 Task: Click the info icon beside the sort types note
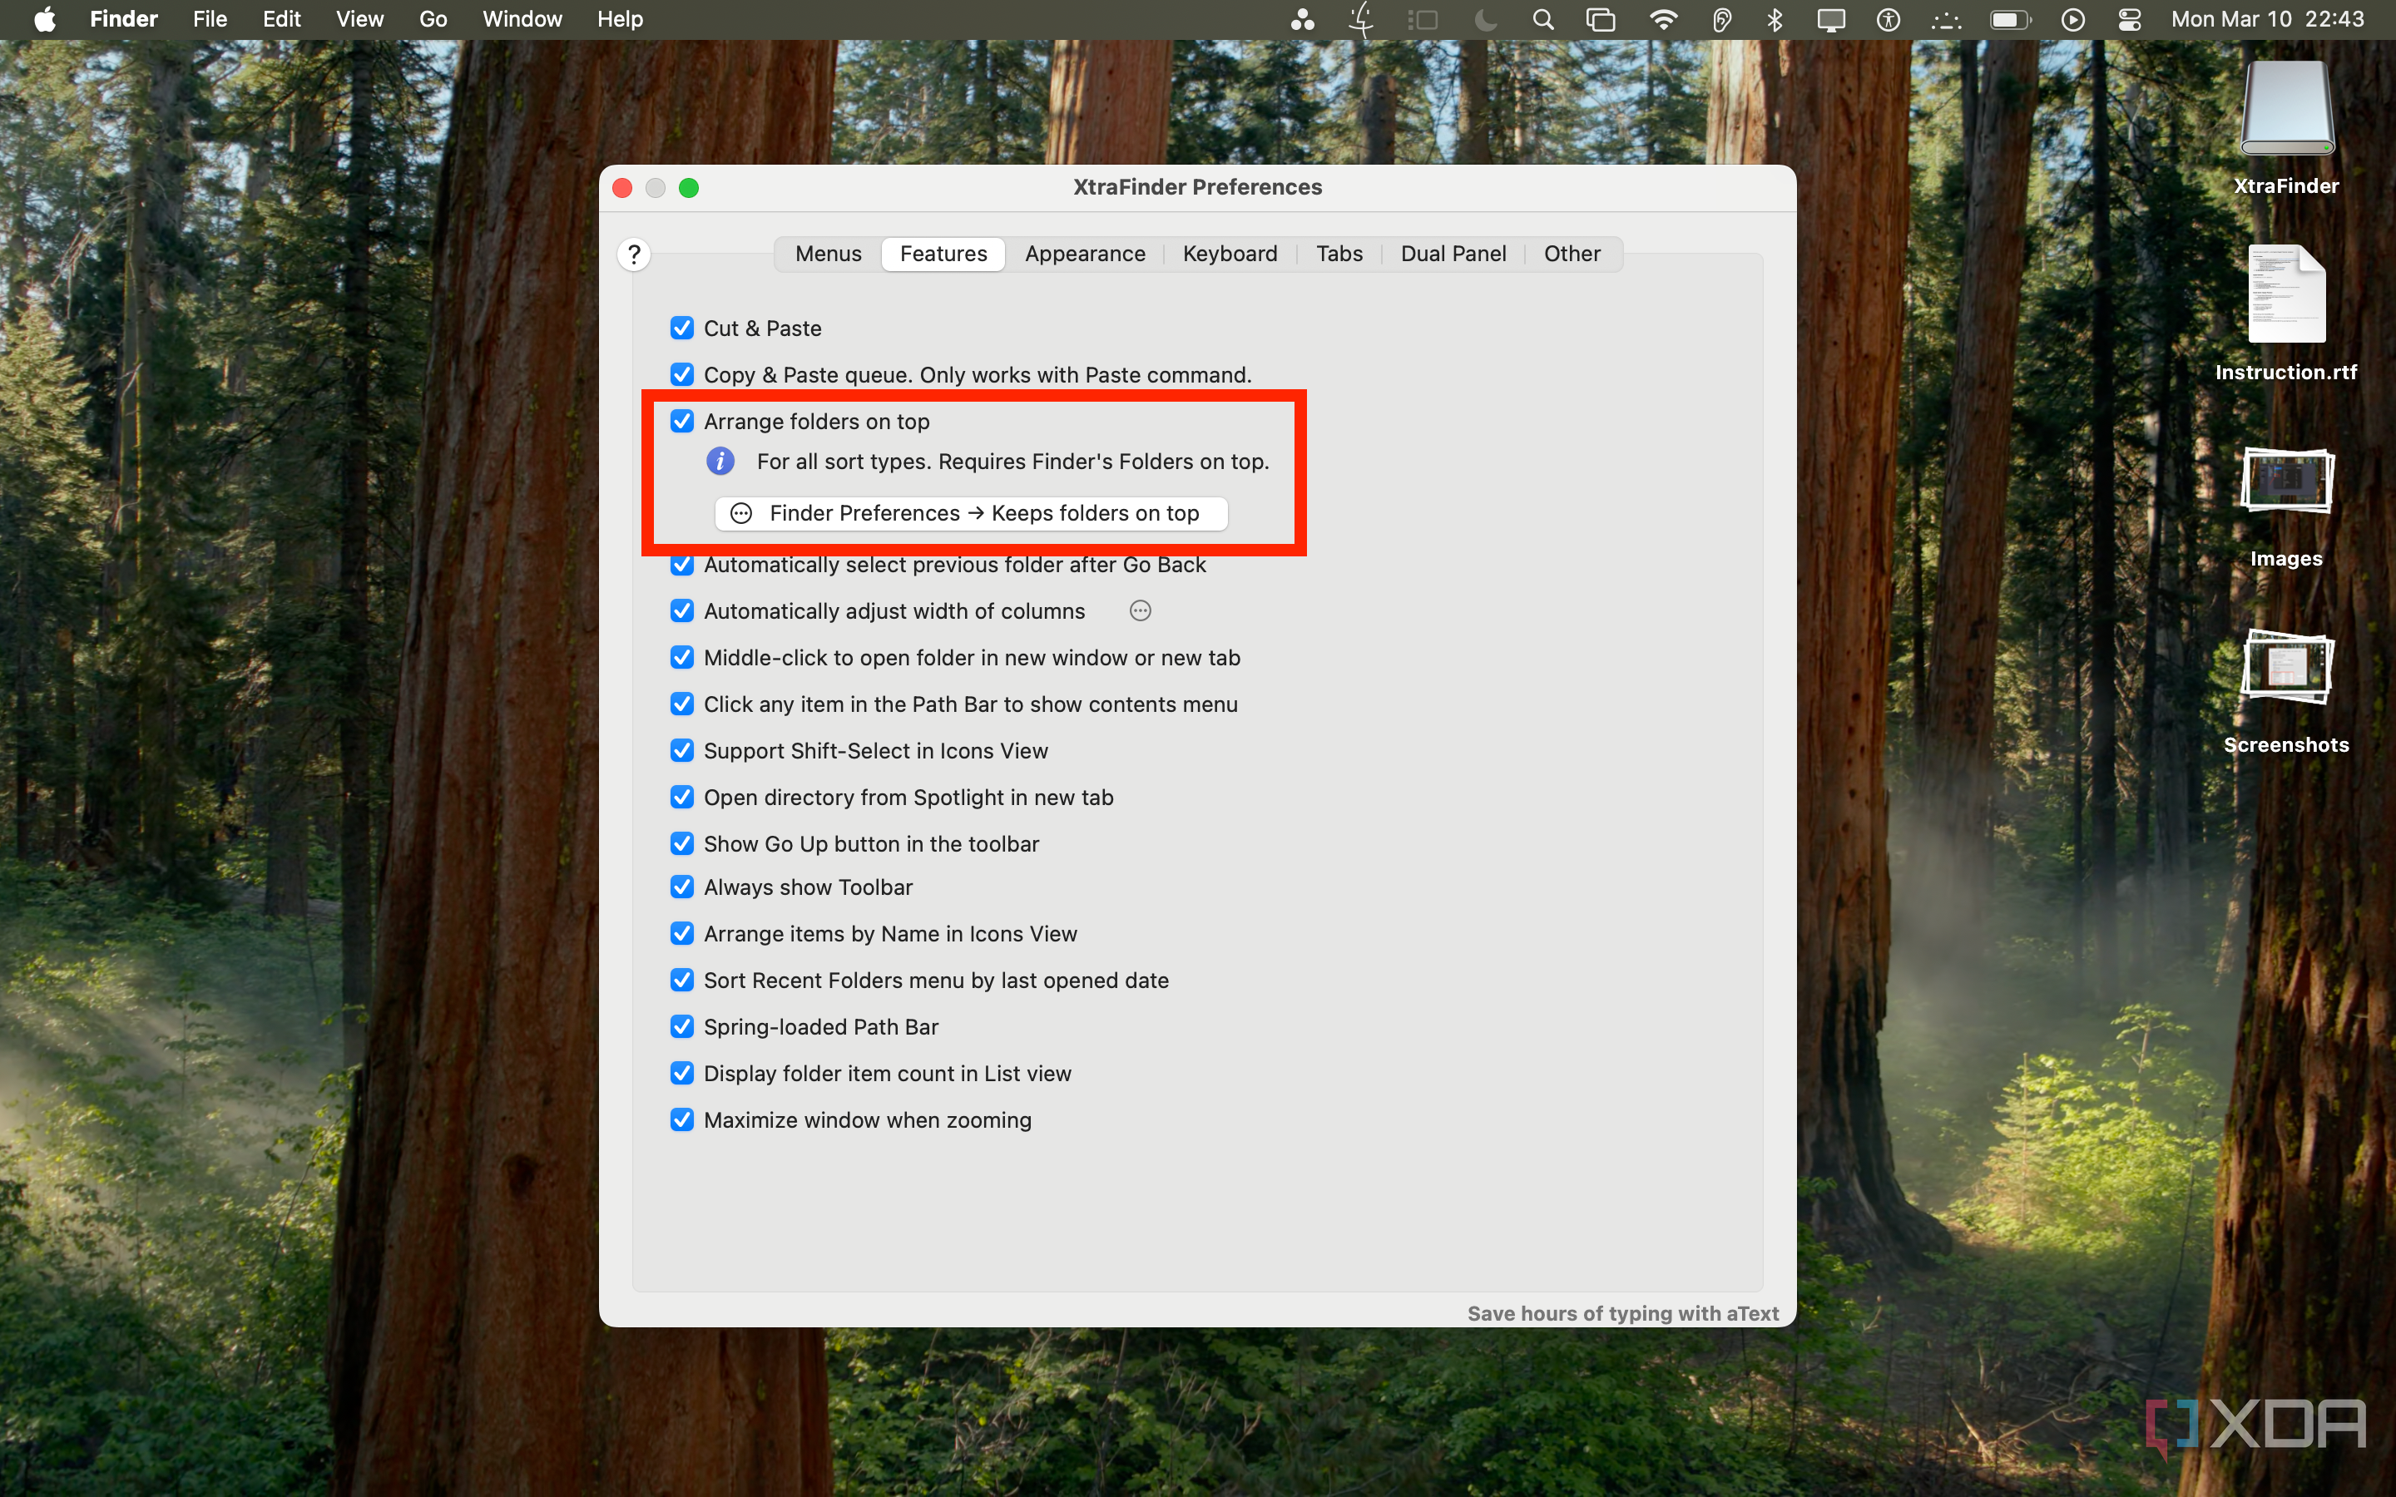point(720,461)
